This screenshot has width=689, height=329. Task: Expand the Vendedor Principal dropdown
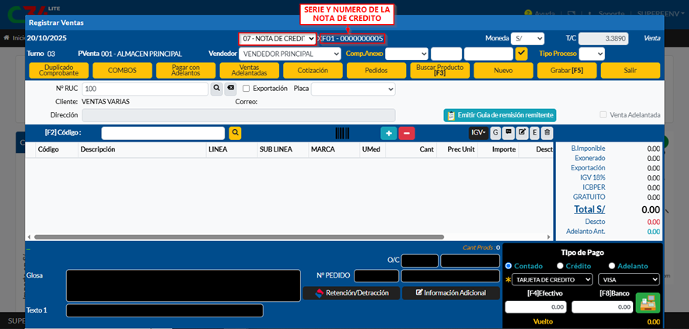[x=289, y=54]
